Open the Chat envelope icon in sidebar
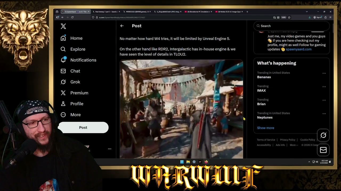 tap(63, 71)
